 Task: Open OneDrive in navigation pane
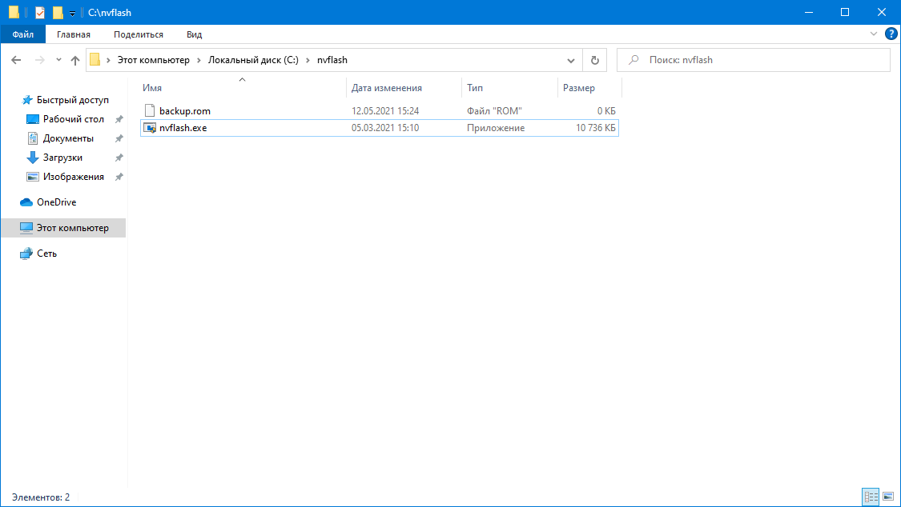click(56, 202)
